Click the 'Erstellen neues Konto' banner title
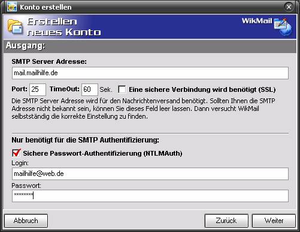Viewport: 300px width, 232px height. point(64,27)
